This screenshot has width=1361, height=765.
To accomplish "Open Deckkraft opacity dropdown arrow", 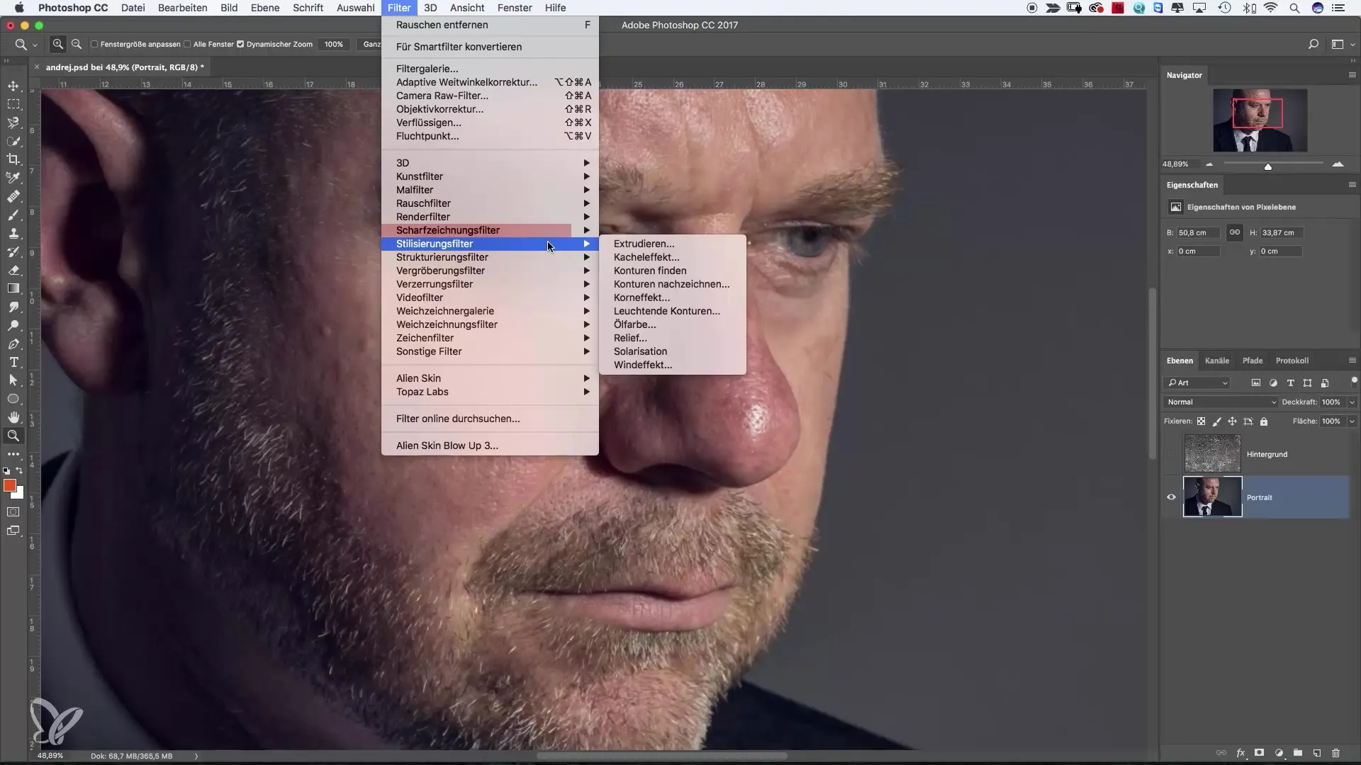I will click(1352, 402).
